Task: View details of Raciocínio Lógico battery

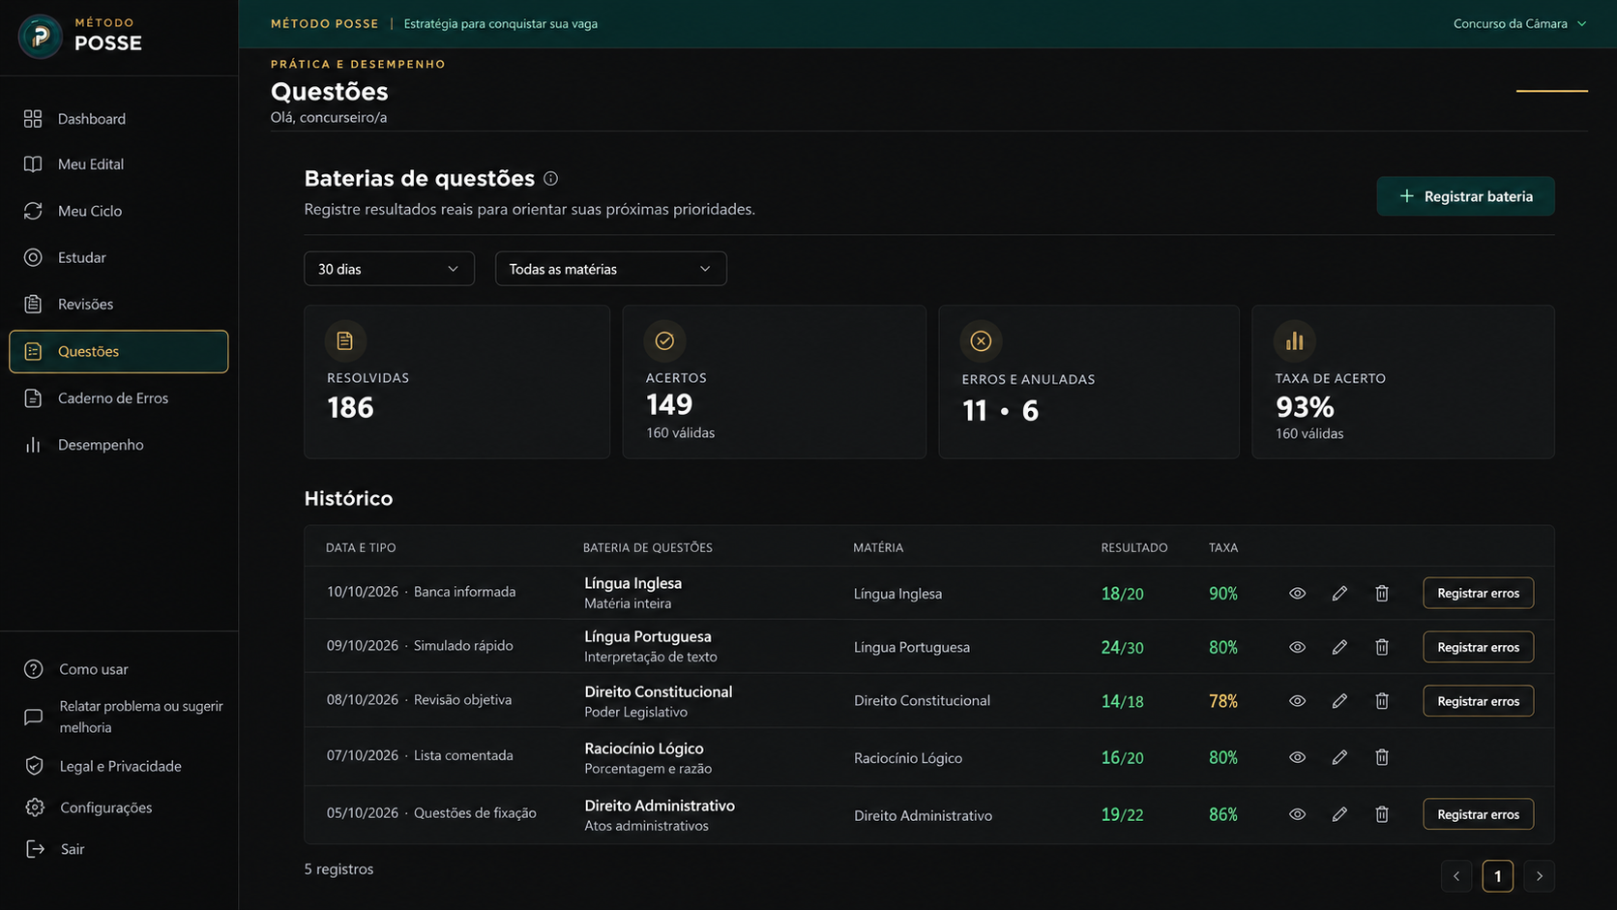Action: pos(1297,757)
